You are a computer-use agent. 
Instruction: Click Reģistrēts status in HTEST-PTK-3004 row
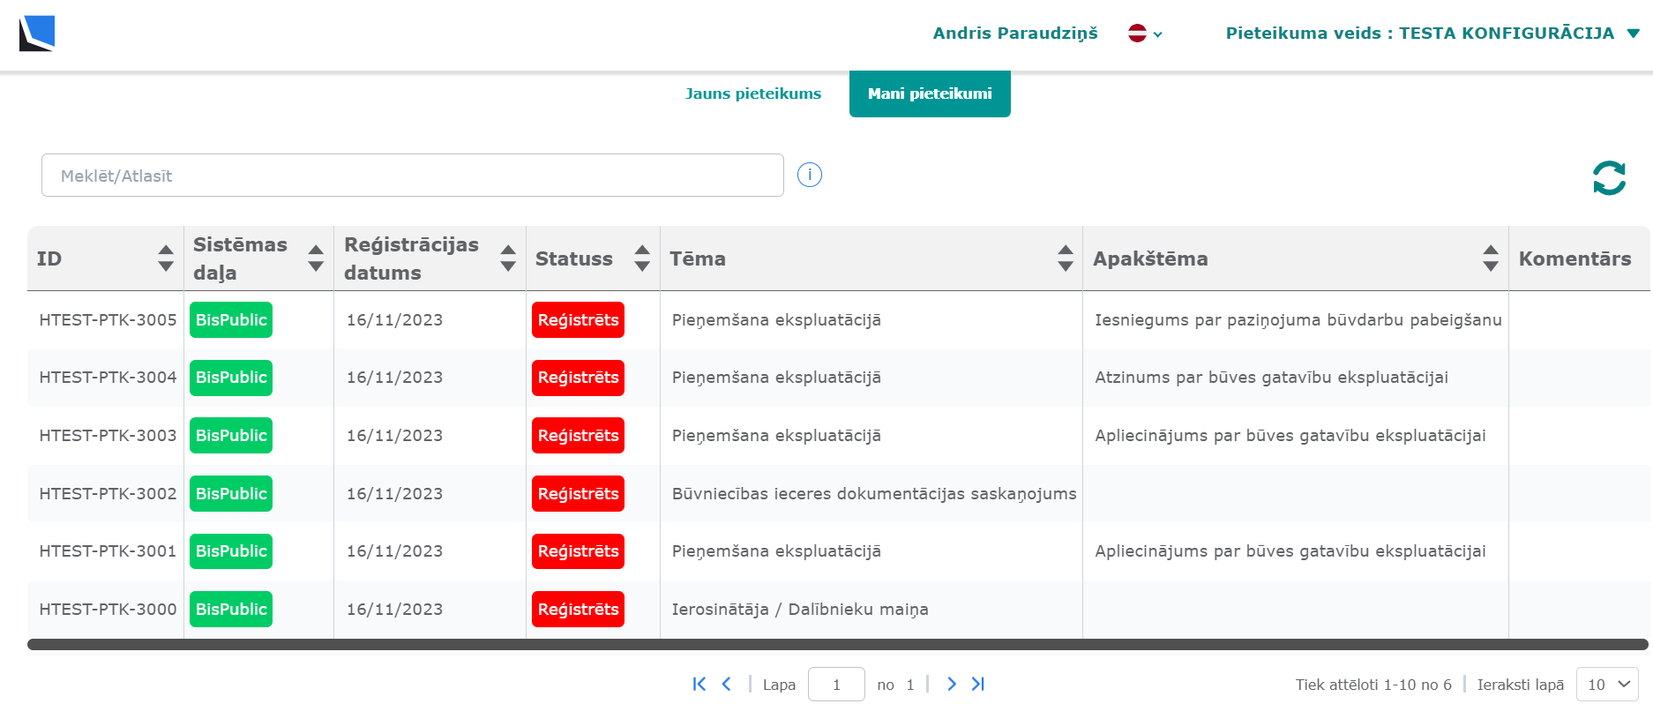click(578, 378)
